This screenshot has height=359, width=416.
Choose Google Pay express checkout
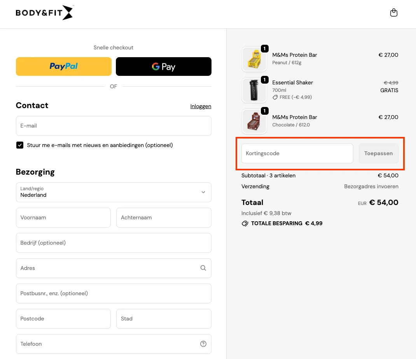tap(163, 67)
